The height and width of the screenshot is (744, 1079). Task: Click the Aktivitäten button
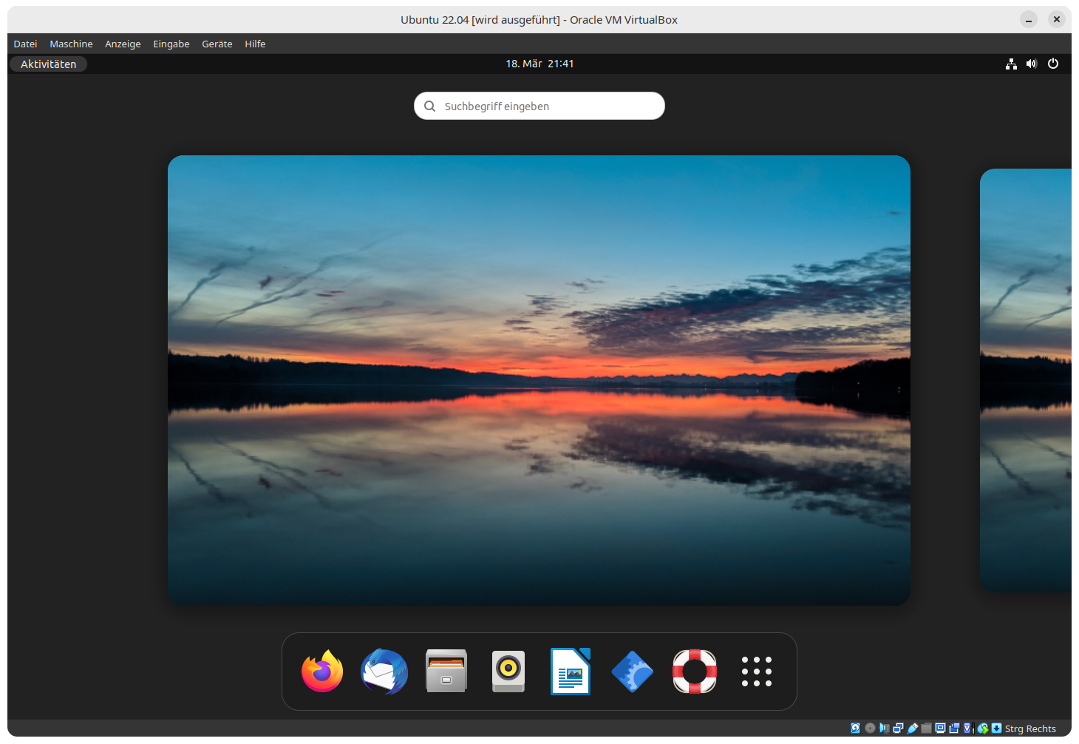[x=48, y=64]
